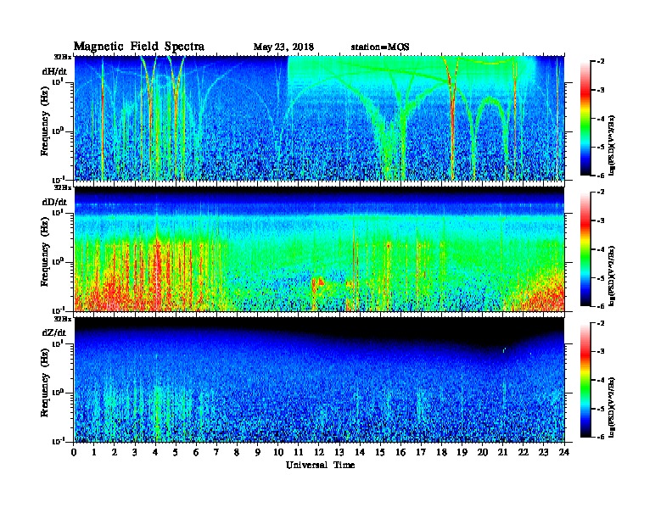This screenshot has height=519, width=672.
Task: Click the -5 value on dZ/dt color scale
Action: point(602,409)
